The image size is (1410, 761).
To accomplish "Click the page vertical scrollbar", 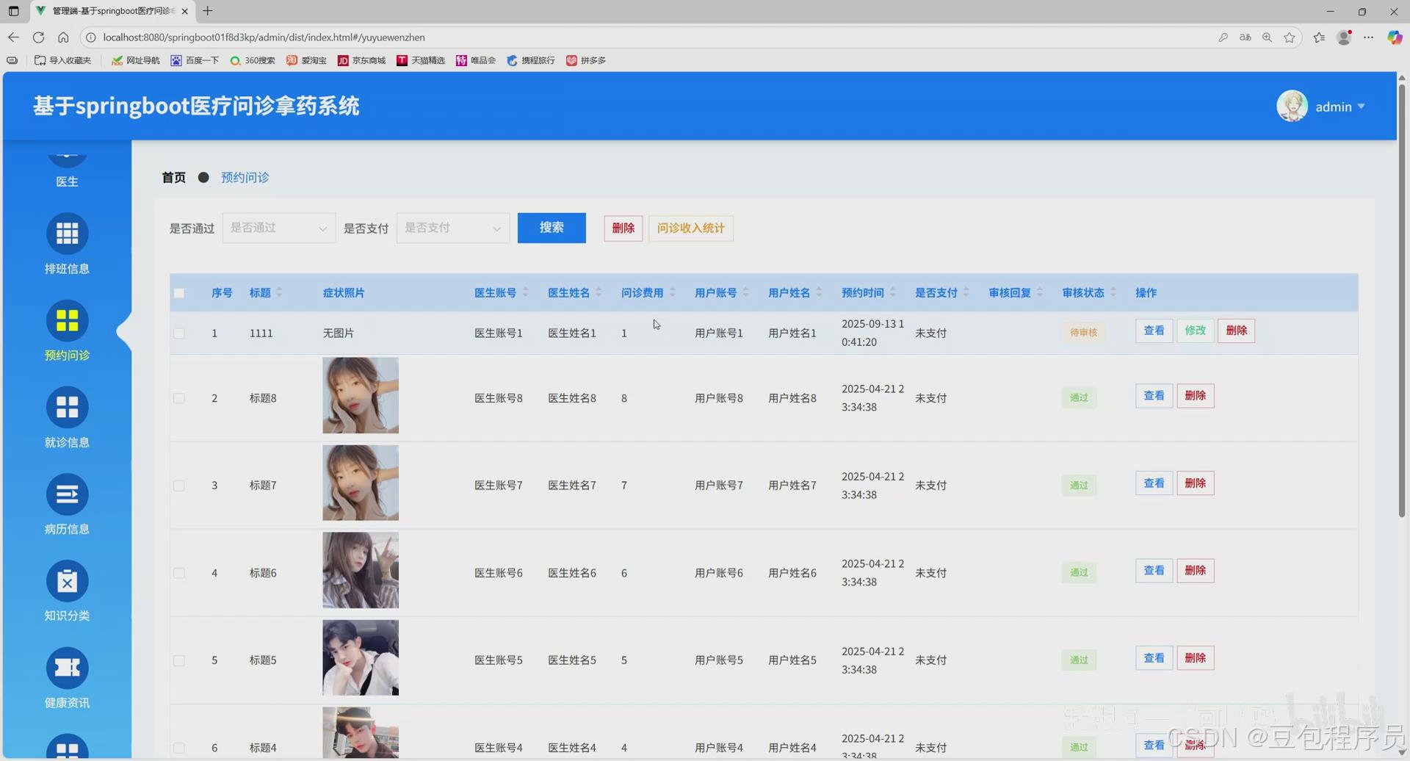I will pyautogui.click(x=1401, y=300).
